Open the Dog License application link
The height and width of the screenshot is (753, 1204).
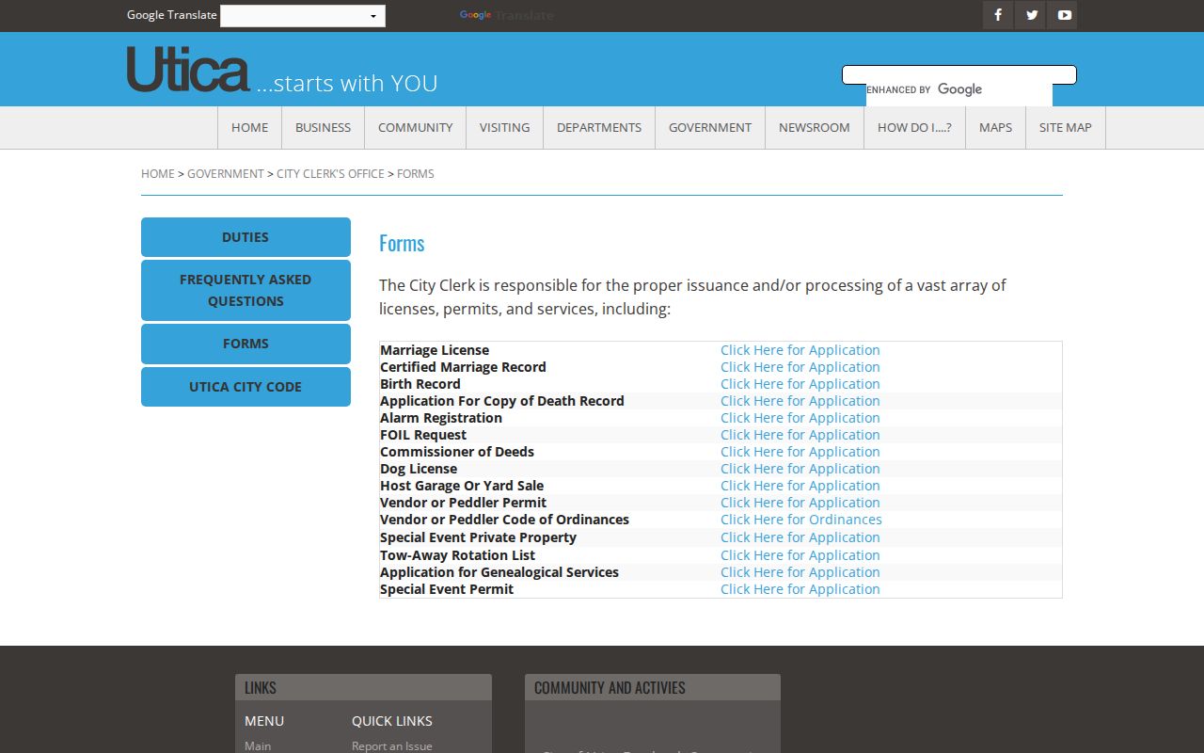[x=800, y=469]
